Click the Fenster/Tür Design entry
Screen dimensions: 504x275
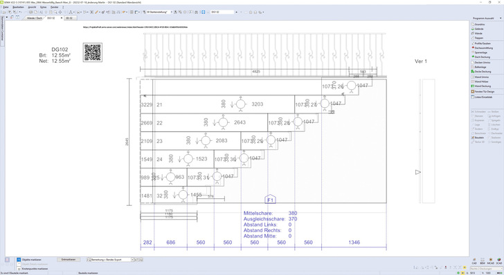(485, 91)
